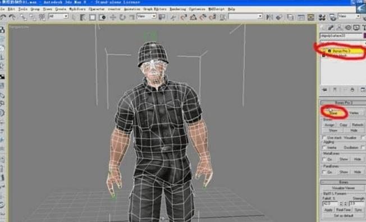Image resolution: width=366 pixels, height=222 pixels.
Task: Enable the Use stack checkbox
Action: tap(324, 137)
